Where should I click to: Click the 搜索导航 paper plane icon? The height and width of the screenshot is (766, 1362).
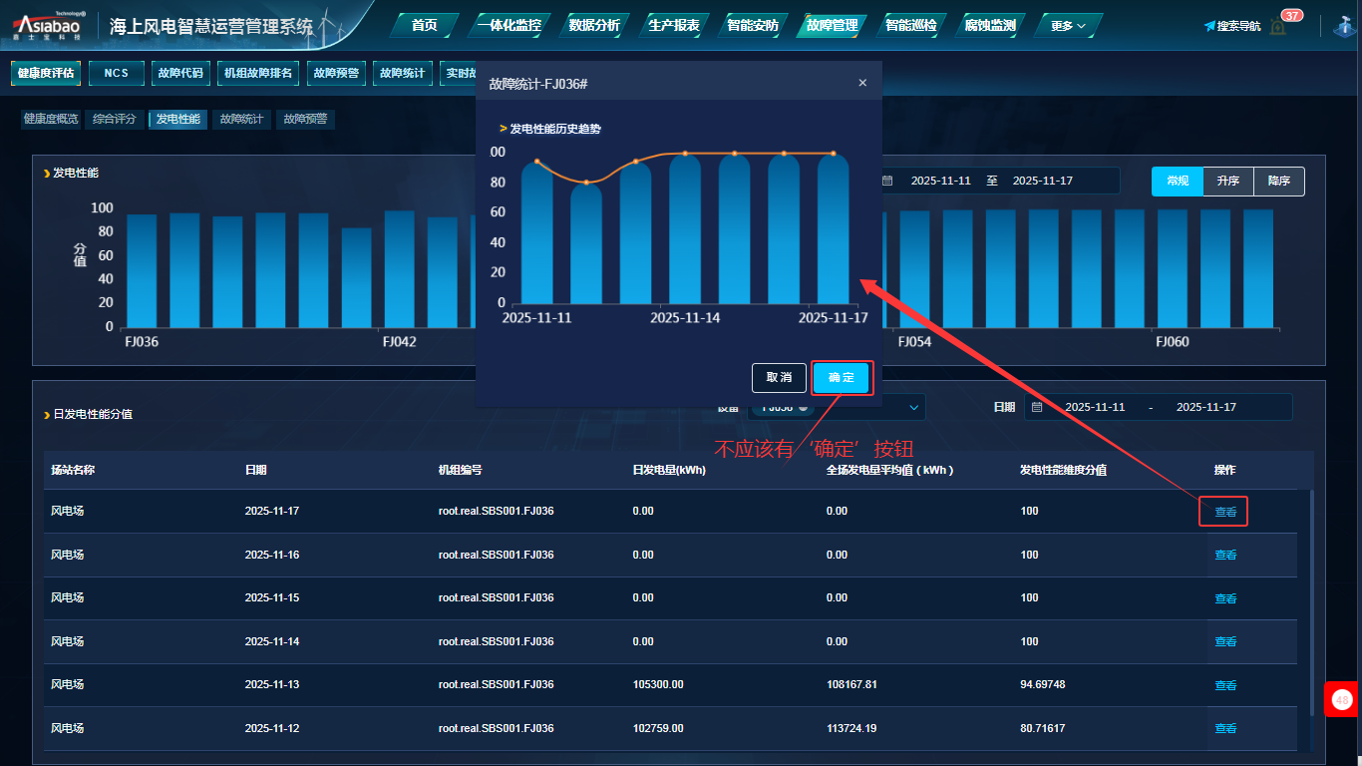pyautogui.click(x=1209, y=26)
